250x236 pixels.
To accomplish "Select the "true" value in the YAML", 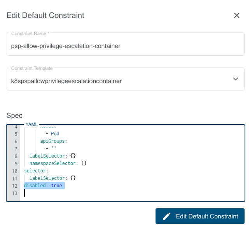I will click(56, 186).
